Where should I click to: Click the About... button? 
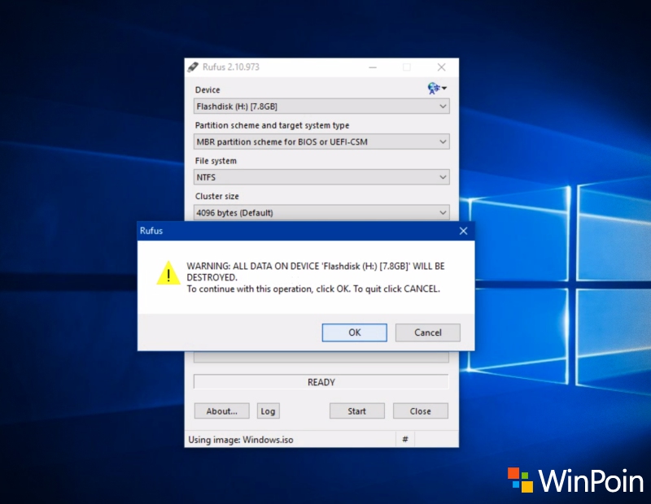(221, 411)
